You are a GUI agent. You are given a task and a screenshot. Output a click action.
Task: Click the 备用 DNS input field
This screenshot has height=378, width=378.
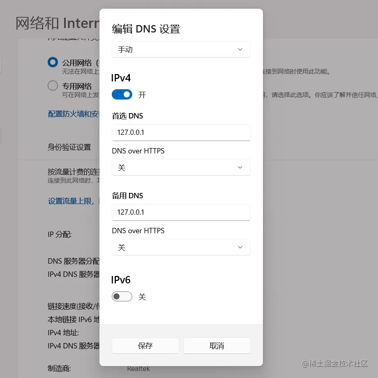tap(181, 212)
